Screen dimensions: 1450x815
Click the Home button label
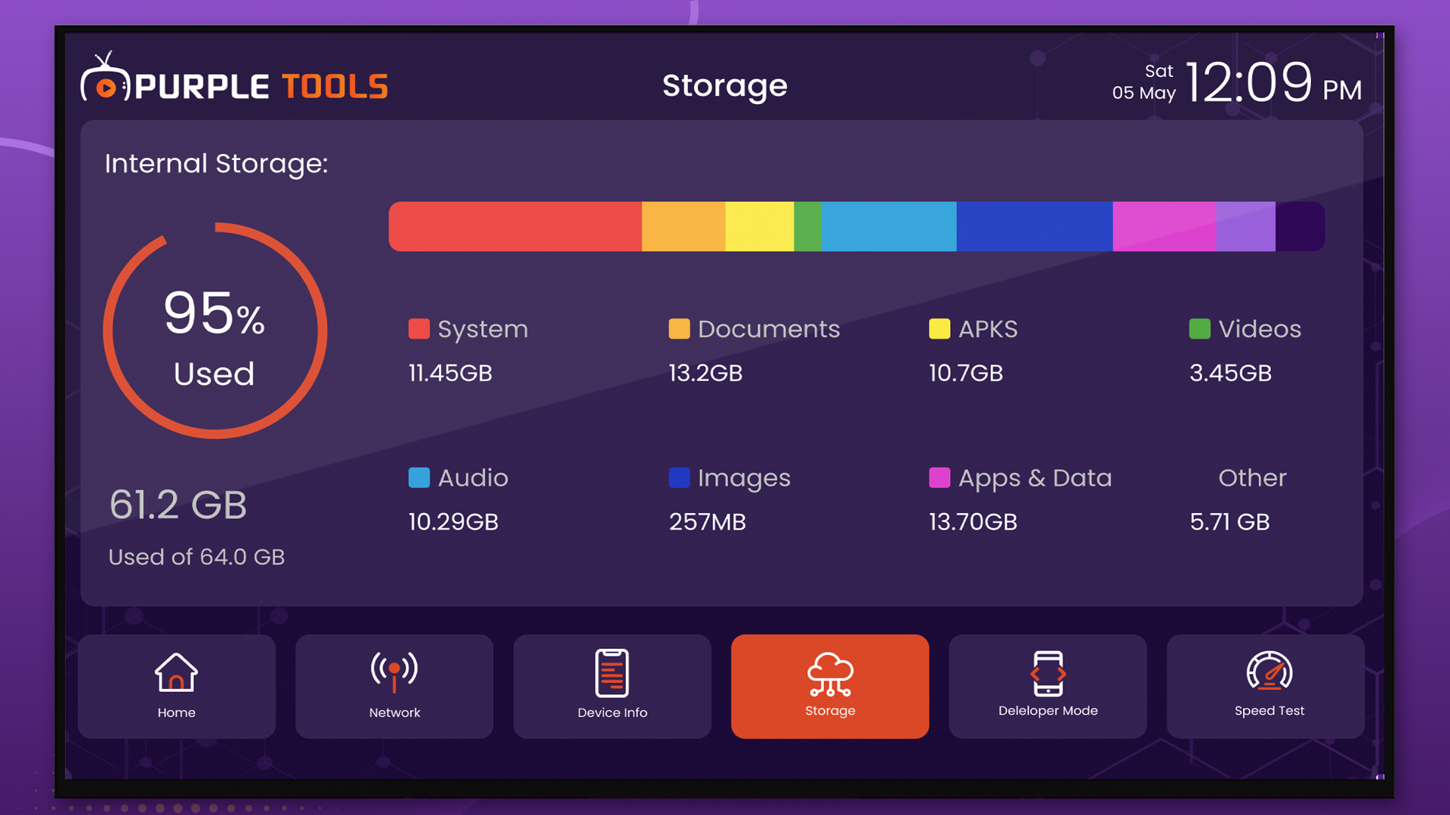point(176,712)
